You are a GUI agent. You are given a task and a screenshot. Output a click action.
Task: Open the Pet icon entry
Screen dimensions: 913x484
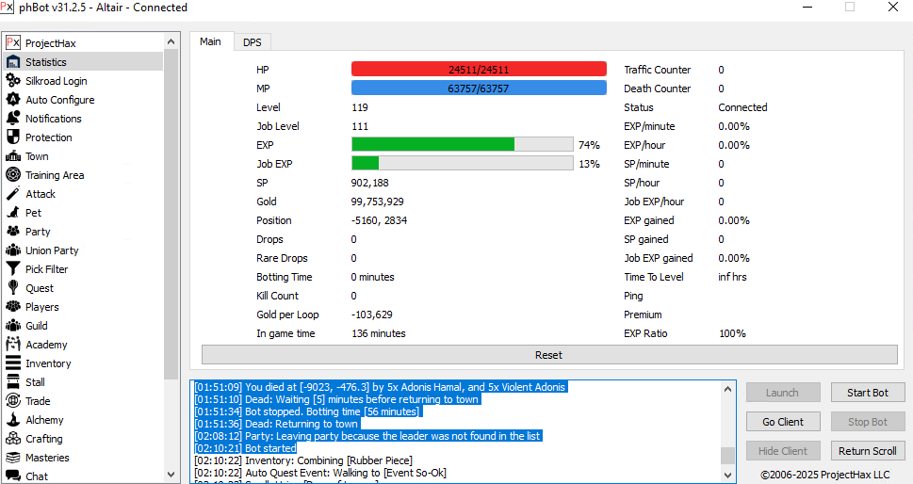(13, 213)
